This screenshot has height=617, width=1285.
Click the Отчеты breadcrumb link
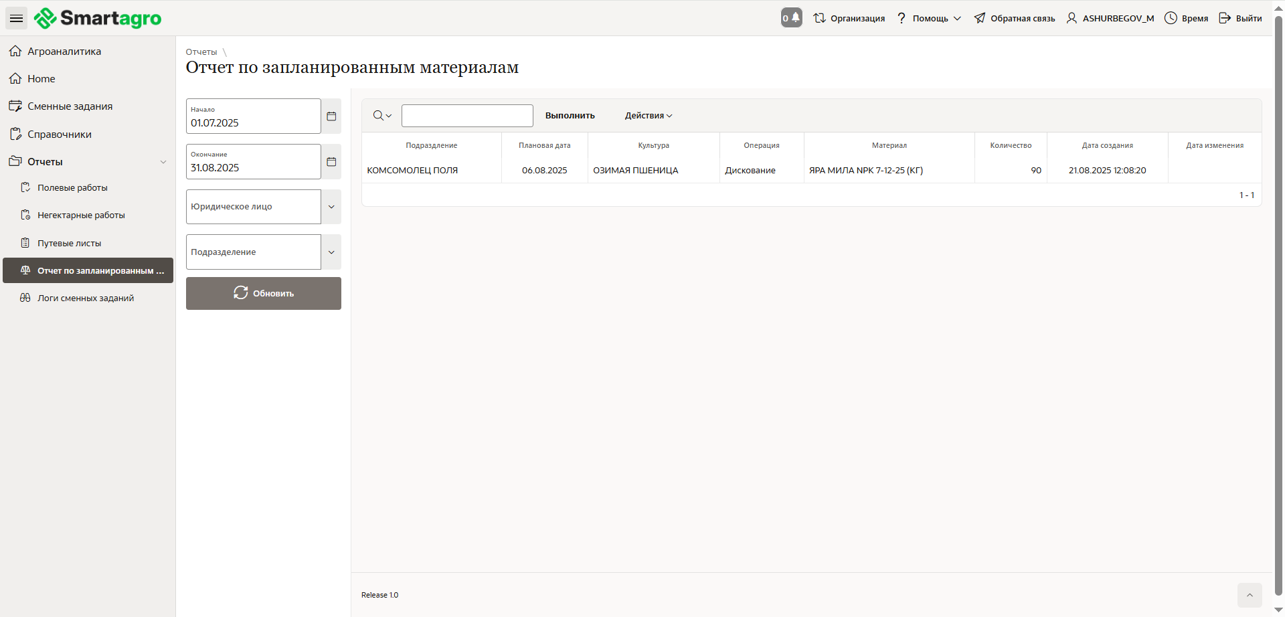pos(201,52)
